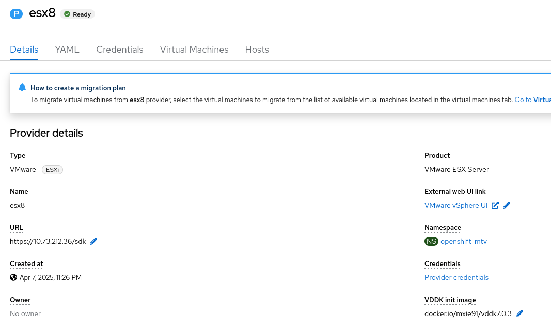Screen dimensions: 551x330
Task: Open the VMware vSphere UI link
Action: [x=456, y=205]
